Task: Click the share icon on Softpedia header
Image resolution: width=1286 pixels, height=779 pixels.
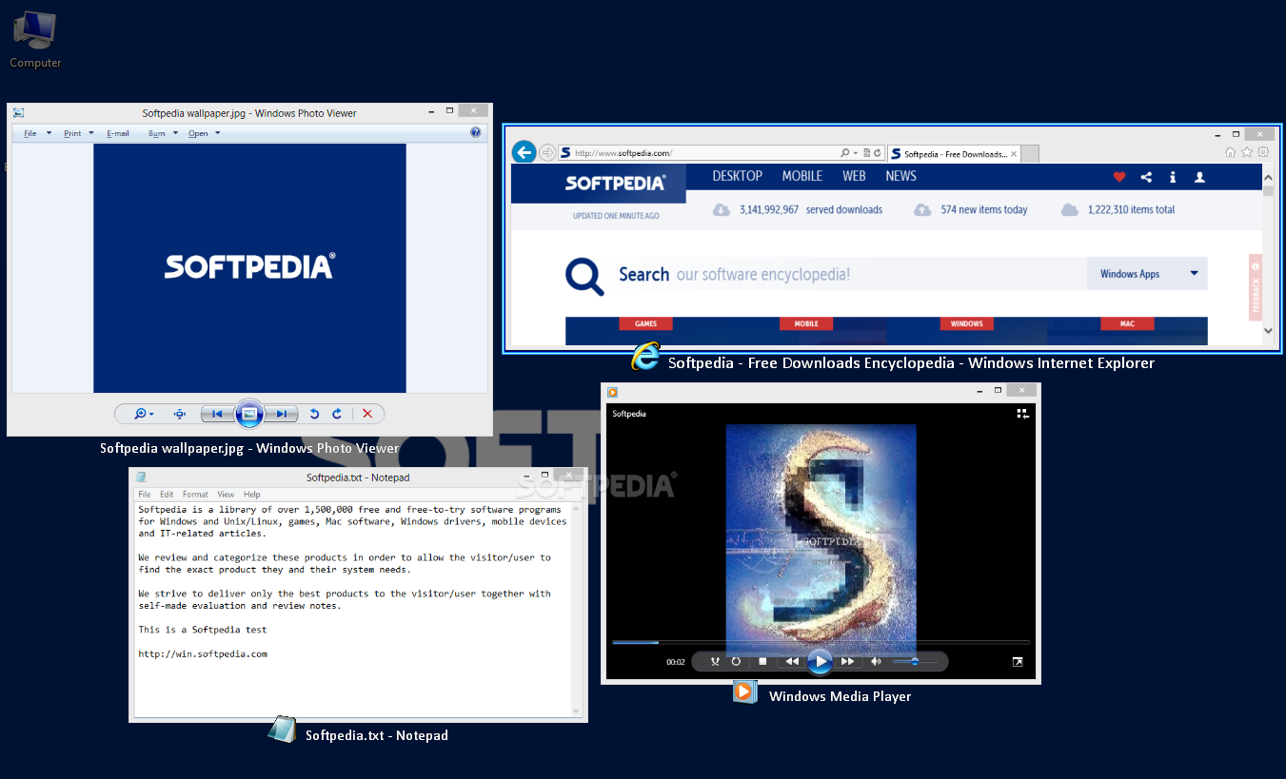Action: point(1146,177)
